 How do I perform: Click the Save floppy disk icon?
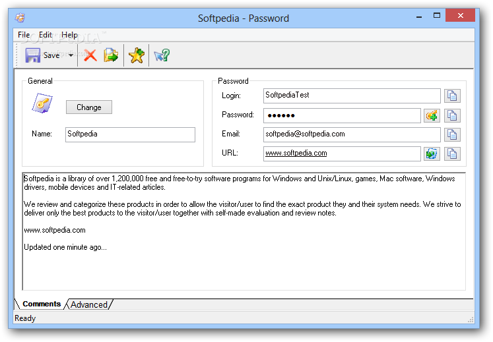[33, 55]
